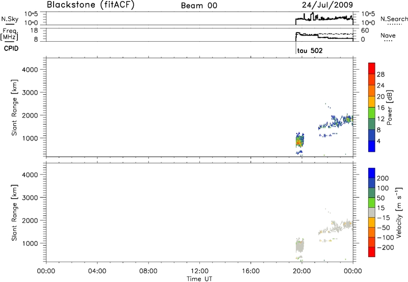Click the 18 value on the frequency axis
Viewport: 408px width, 282px height.
coord(34,31)
